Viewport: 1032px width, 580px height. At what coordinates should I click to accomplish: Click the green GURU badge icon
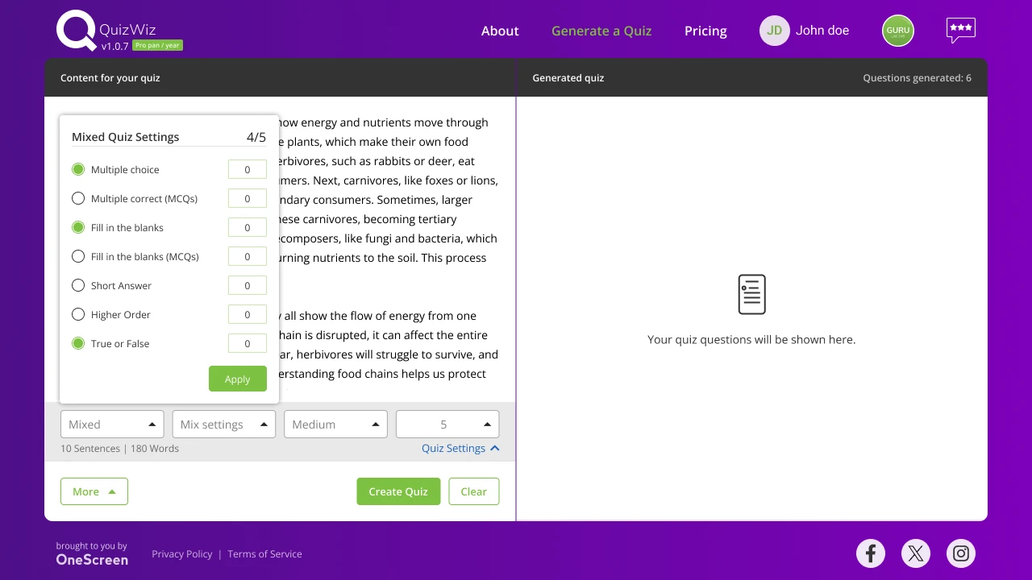click(x=897, y=31)
